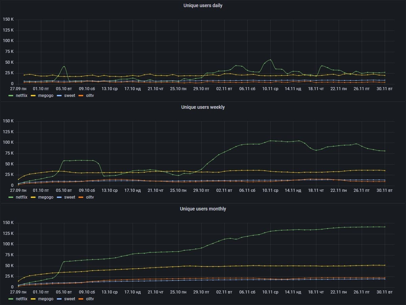
Task: Click the 05.10 вт axis label in weekly chart
Action: click(64, 190)
